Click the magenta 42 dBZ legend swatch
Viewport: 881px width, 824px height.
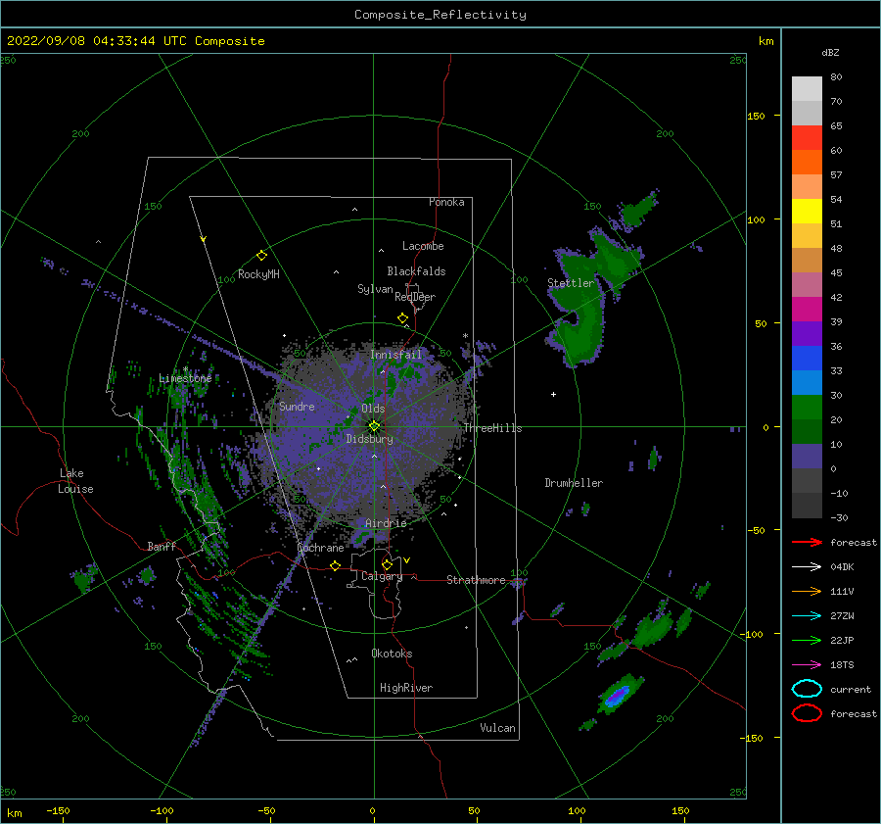[807, 309]
